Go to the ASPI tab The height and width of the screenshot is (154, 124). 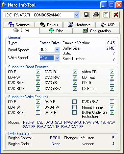[108, 25]
